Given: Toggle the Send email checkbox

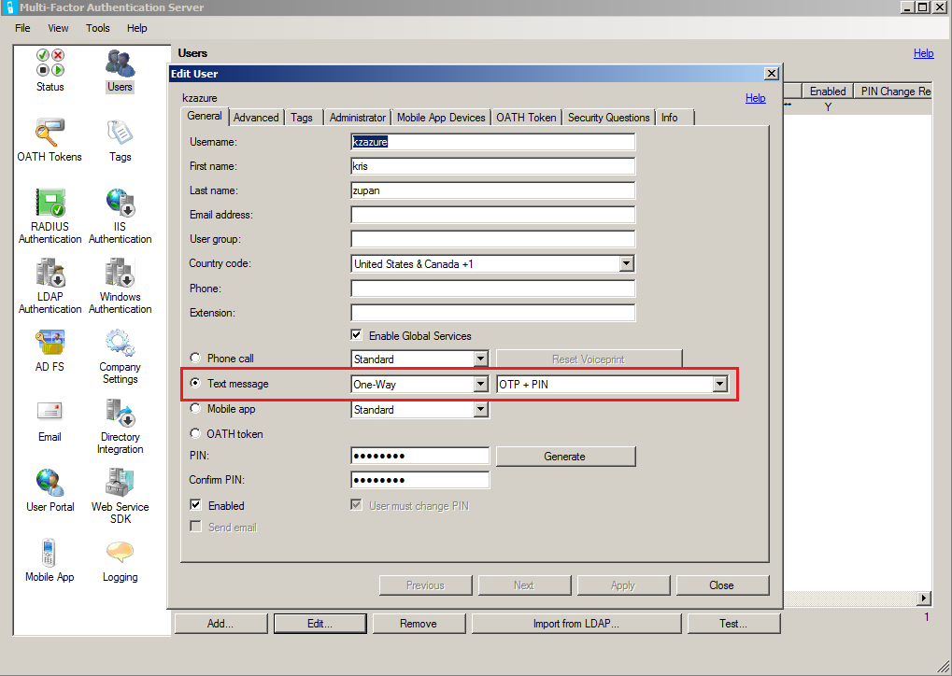Looking at the screenshot, I should 195,527.
